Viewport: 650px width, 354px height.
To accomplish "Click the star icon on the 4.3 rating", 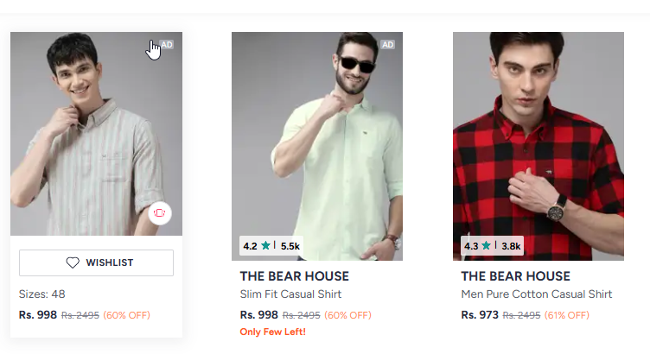I will [487, 246].
